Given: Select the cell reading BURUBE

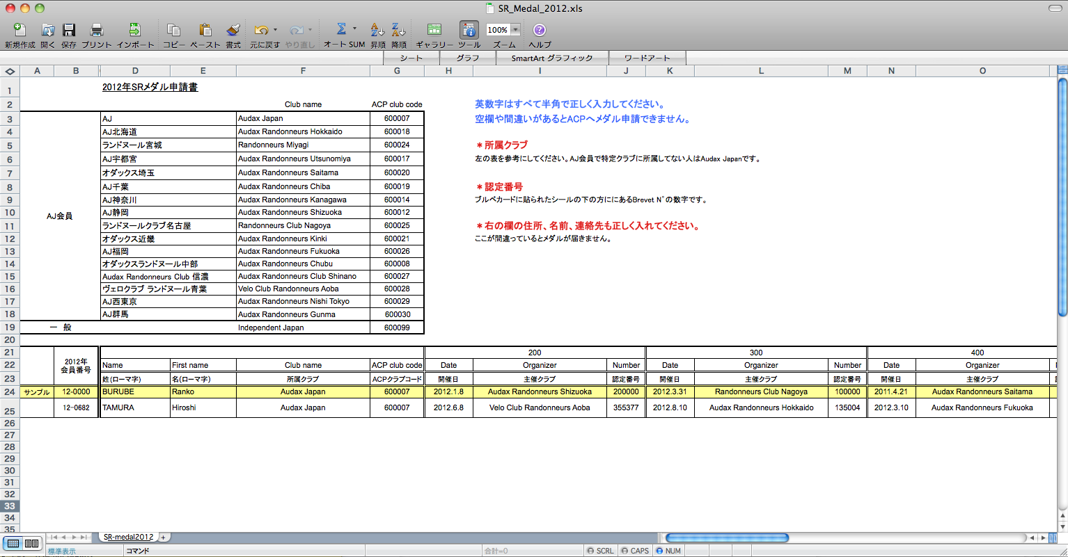Looking at the screenshot, I should [x=135, y=392].
